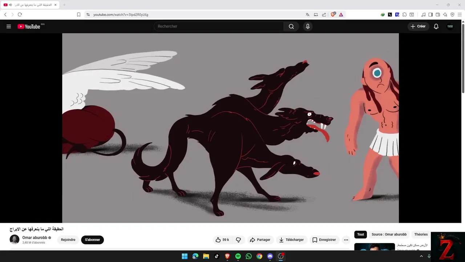Click the Rechercher search field
Image resolution: width=465 pixels, height=262 pixels.
click(219, 26)
